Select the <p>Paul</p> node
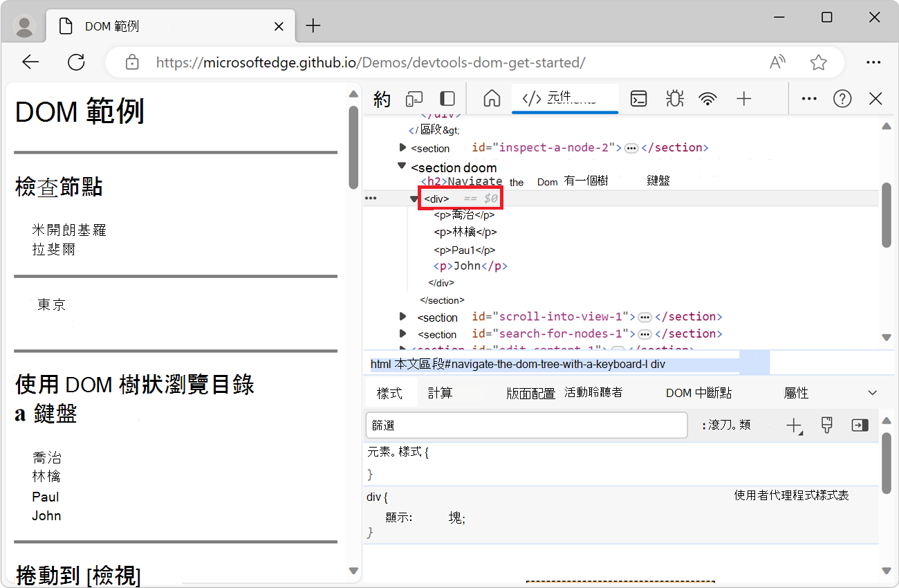The height and width of the screenshot is (588, 899). [465, 250]
